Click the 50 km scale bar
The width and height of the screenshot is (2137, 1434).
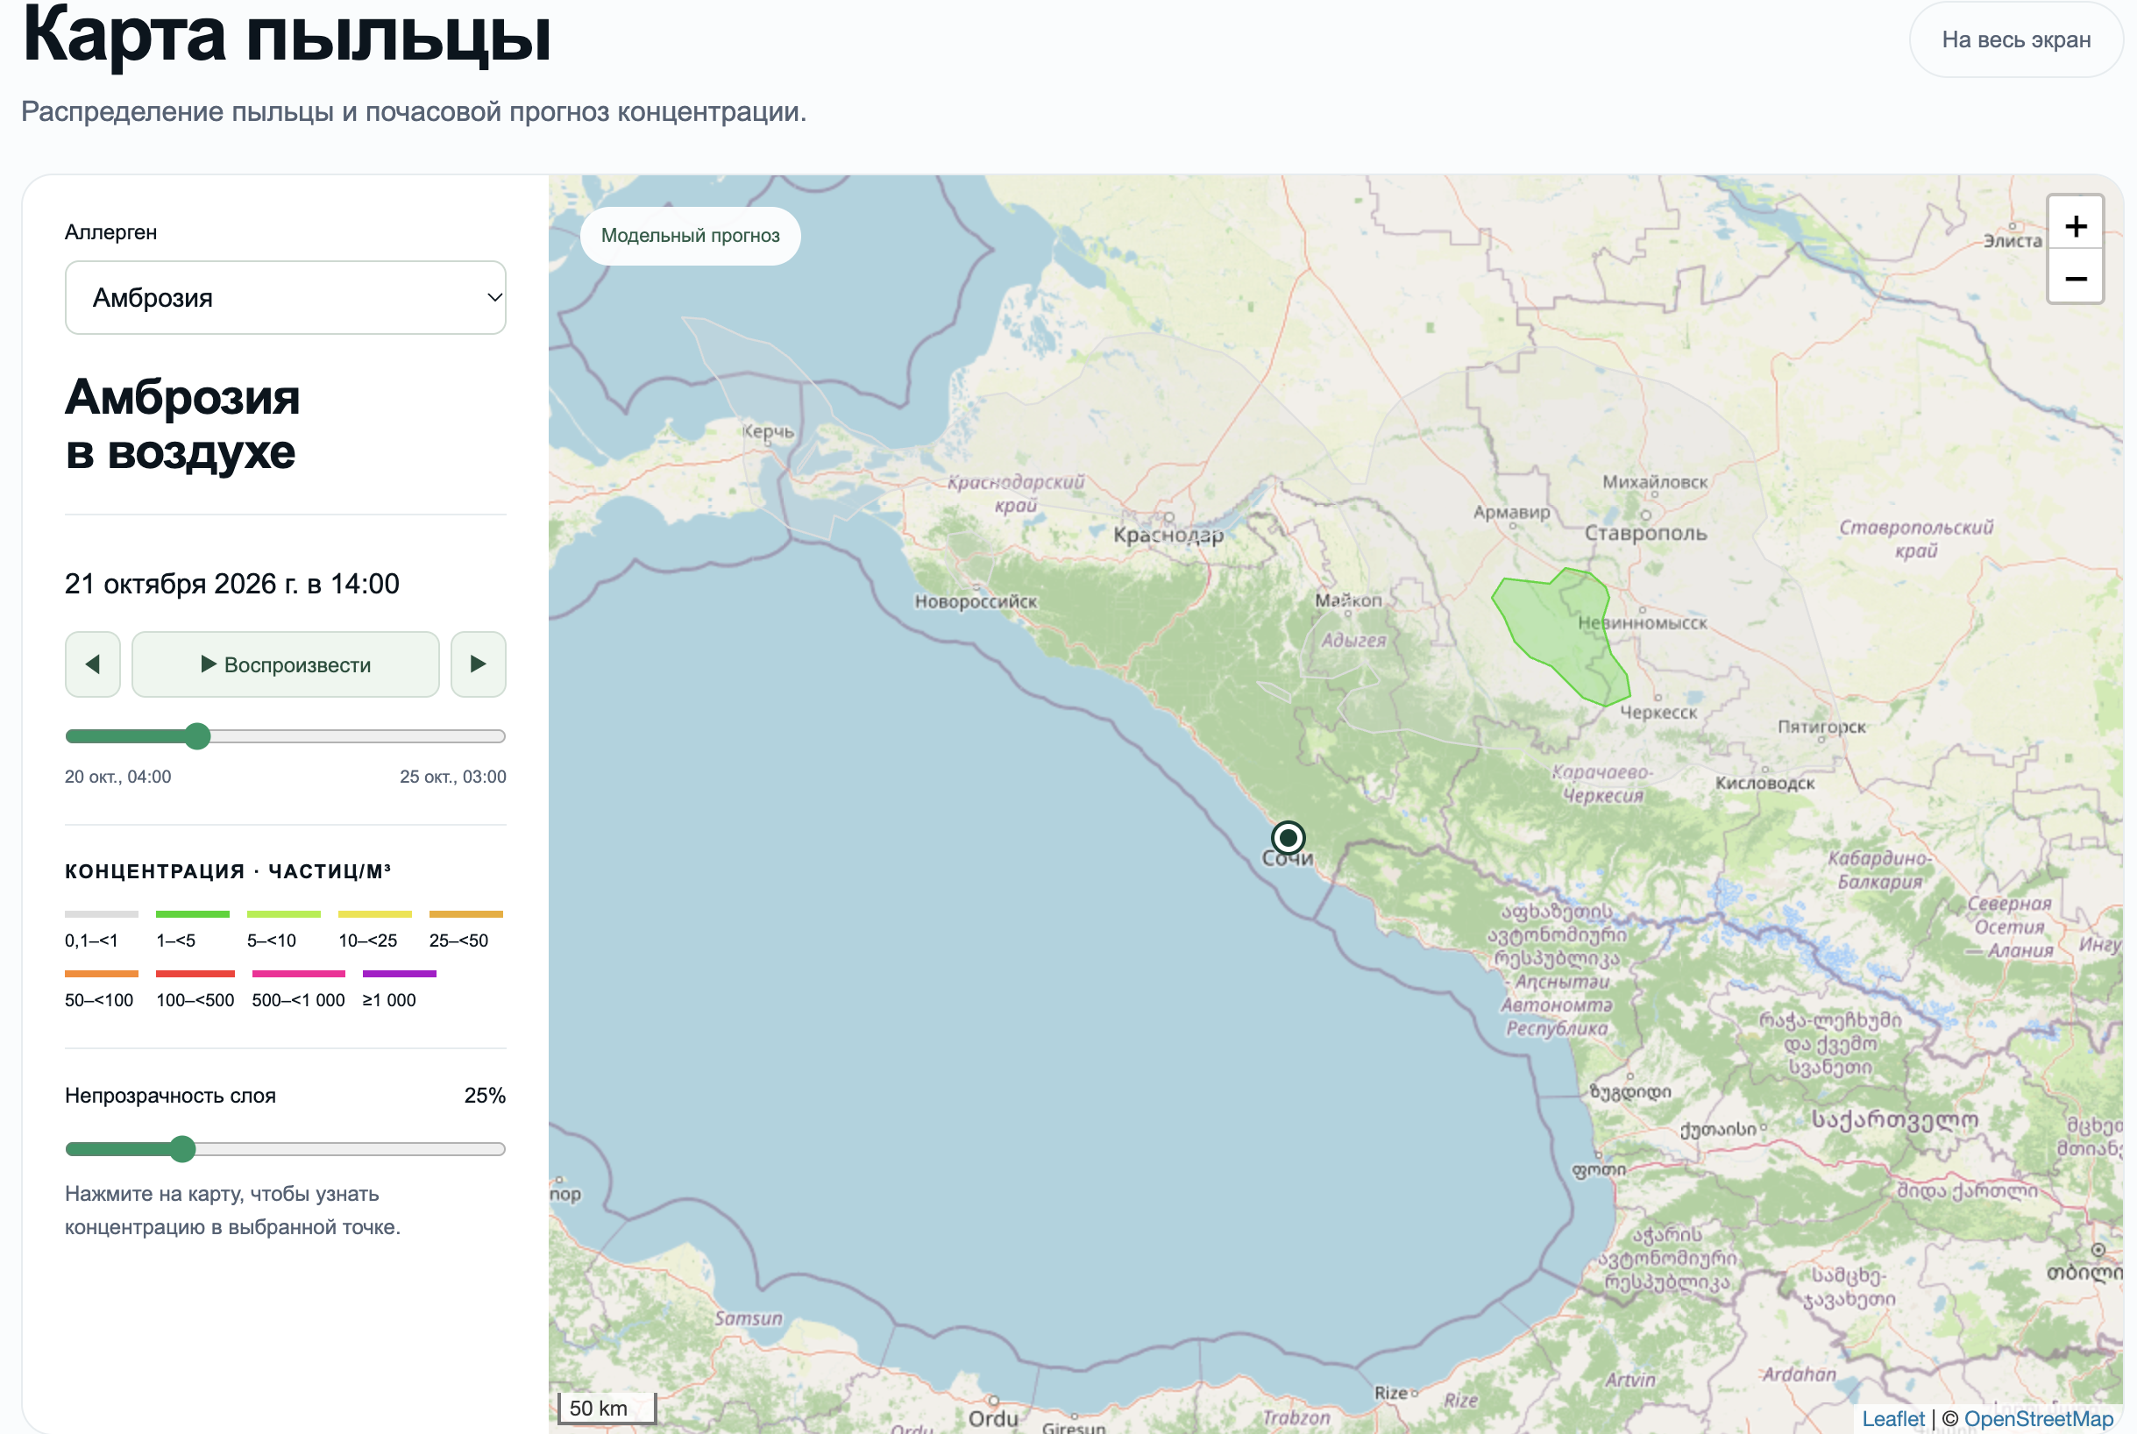[607, 1408]
